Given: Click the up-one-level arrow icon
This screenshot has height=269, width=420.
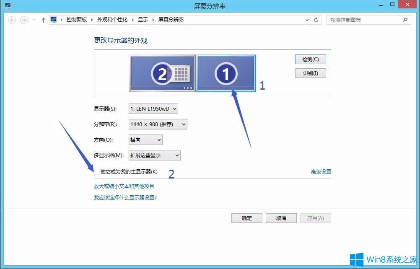Looking at the screenshot, I should coord(43,20).
